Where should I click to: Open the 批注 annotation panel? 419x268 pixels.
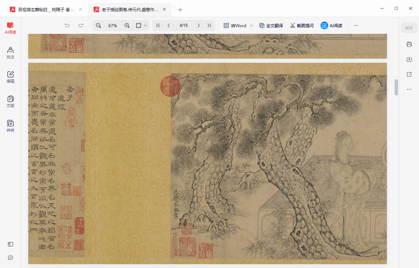10,53
